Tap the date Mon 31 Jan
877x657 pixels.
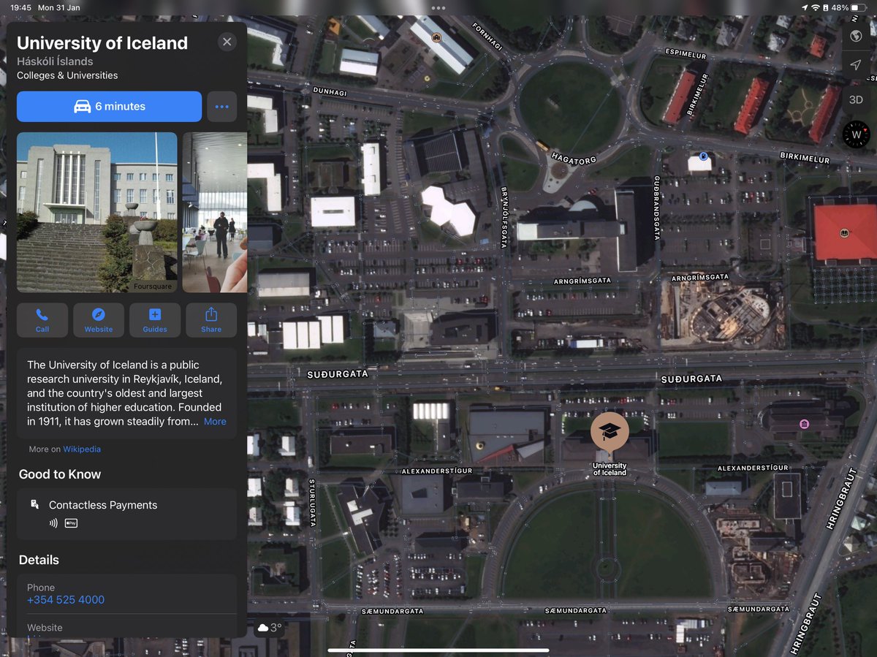[59, 7]
